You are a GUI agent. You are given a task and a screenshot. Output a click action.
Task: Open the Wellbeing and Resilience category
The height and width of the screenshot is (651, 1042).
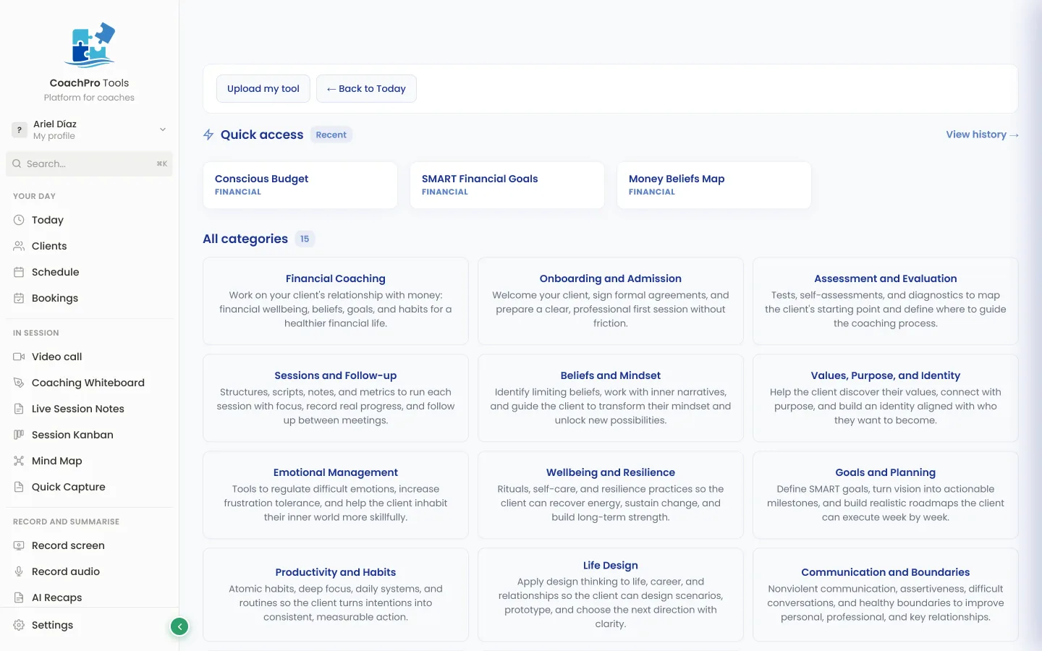611,495
